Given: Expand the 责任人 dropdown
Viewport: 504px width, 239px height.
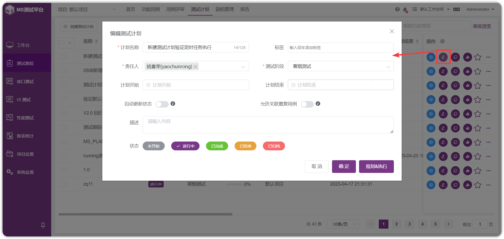Looking at the screenshot, I should click(x=243, y=67).
